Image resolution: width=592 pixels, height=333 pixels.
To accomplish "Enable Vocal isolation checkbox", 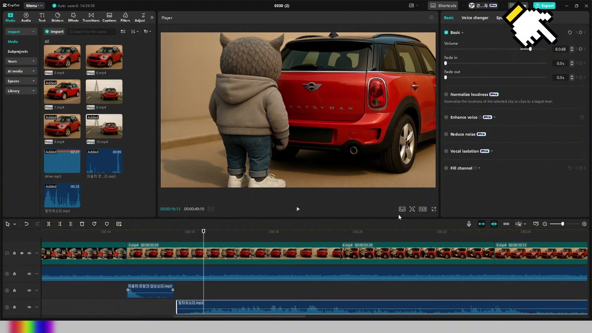I will tap(446, 152).
